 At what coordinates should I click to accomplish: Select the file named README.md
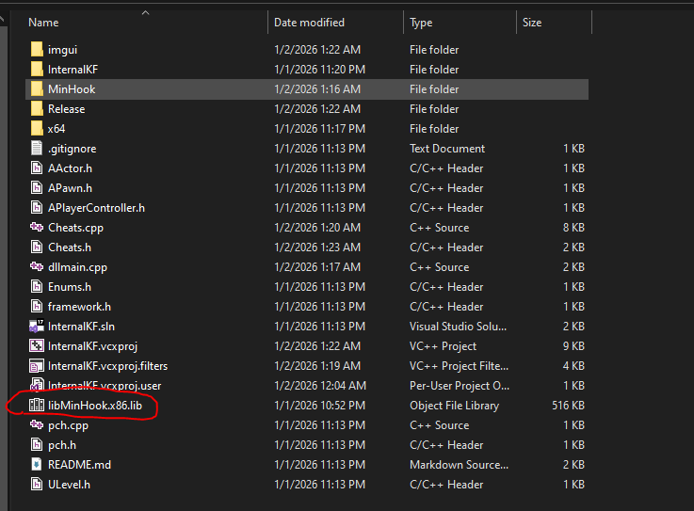(79, 465)
